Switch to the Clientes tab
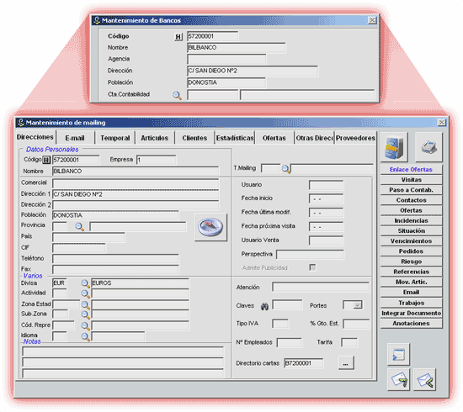Viewport: 463px width, 412px height. click(194, 138)
